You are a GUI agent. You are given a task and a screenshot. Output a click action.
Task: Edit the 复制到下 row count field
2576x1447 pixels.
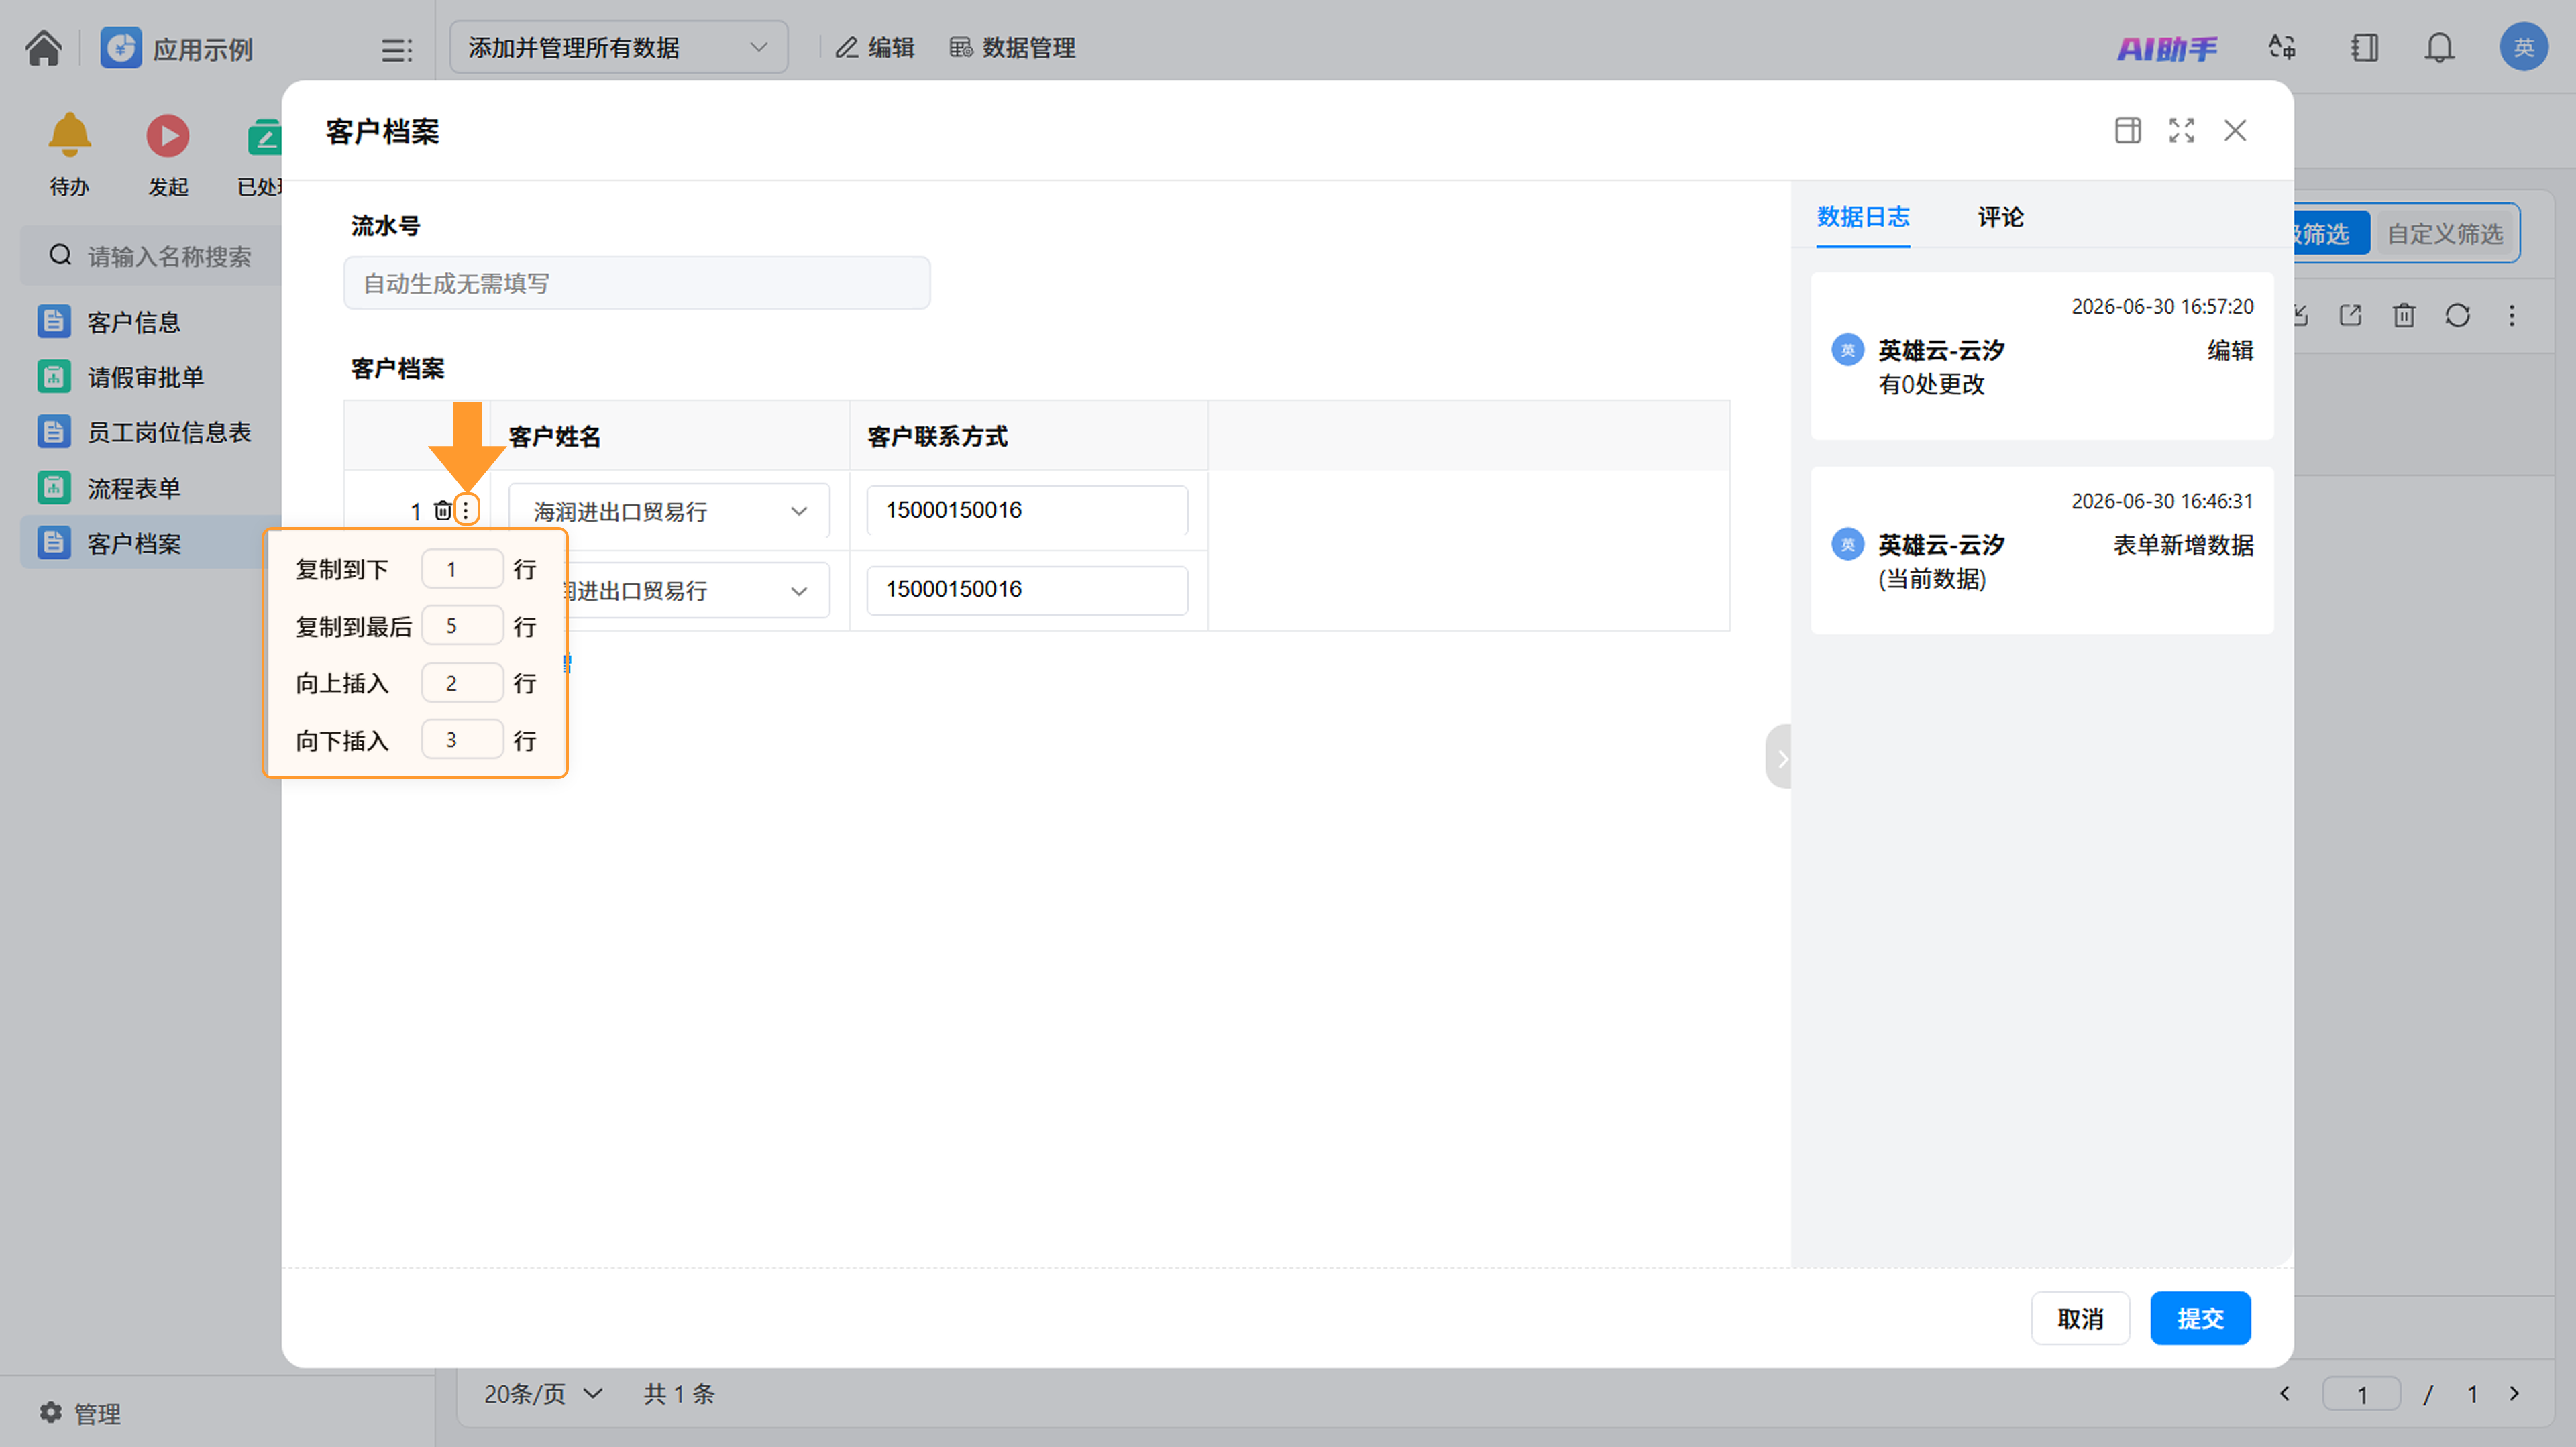click(462, 569)
